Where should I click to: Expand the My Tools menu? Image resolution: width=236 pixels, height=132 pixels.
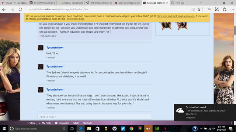[x=45, y=123]
